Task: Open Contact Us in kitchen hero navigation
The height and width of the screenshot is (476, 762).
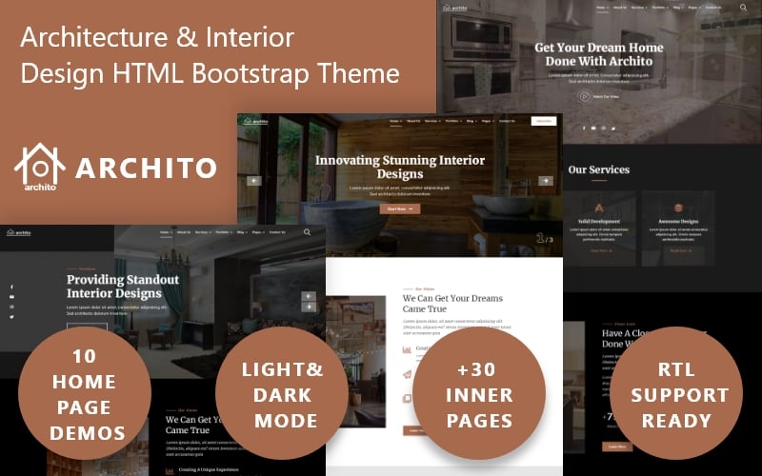Action: click(713, 8)
